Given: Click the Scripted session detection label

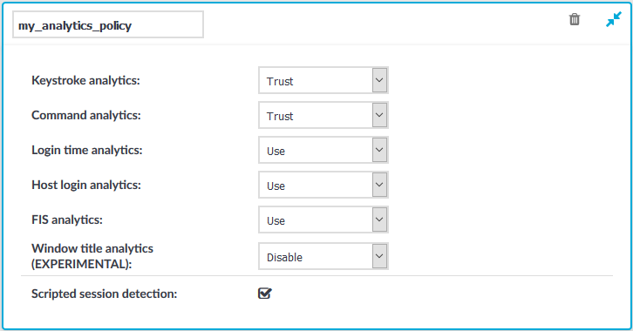Looking at the screenshot, I should coord(104,294).
